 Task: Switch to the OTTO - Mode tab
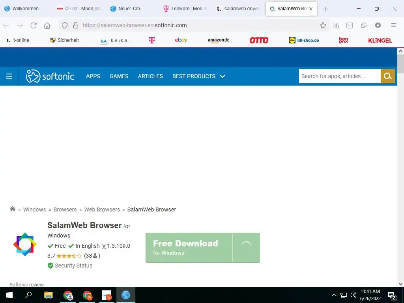pos(79,9)
